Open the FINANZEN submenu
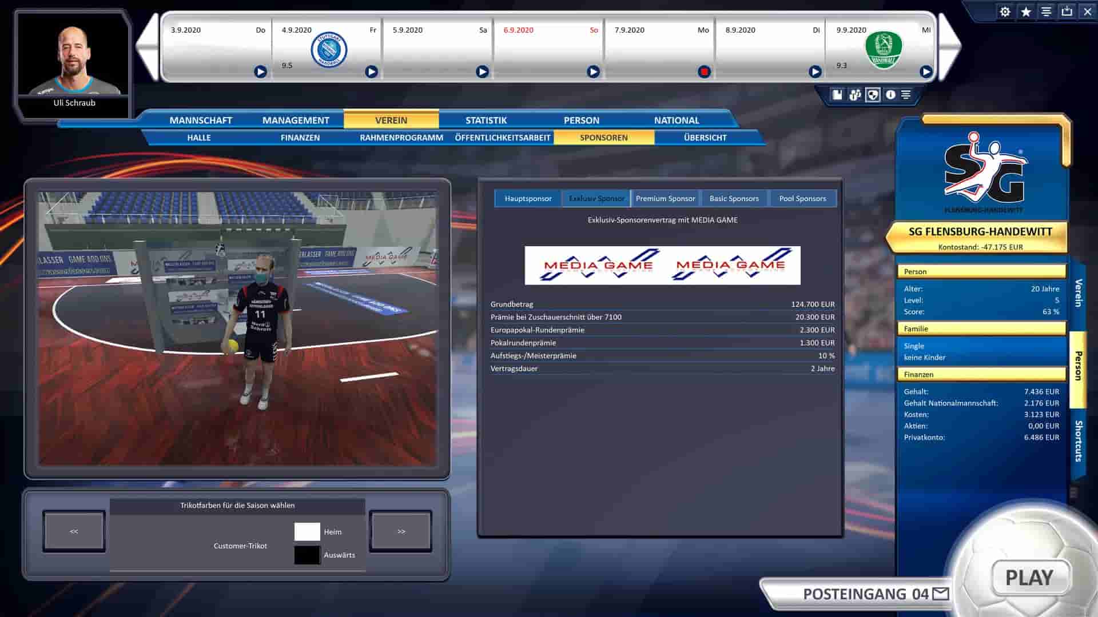 300,138
